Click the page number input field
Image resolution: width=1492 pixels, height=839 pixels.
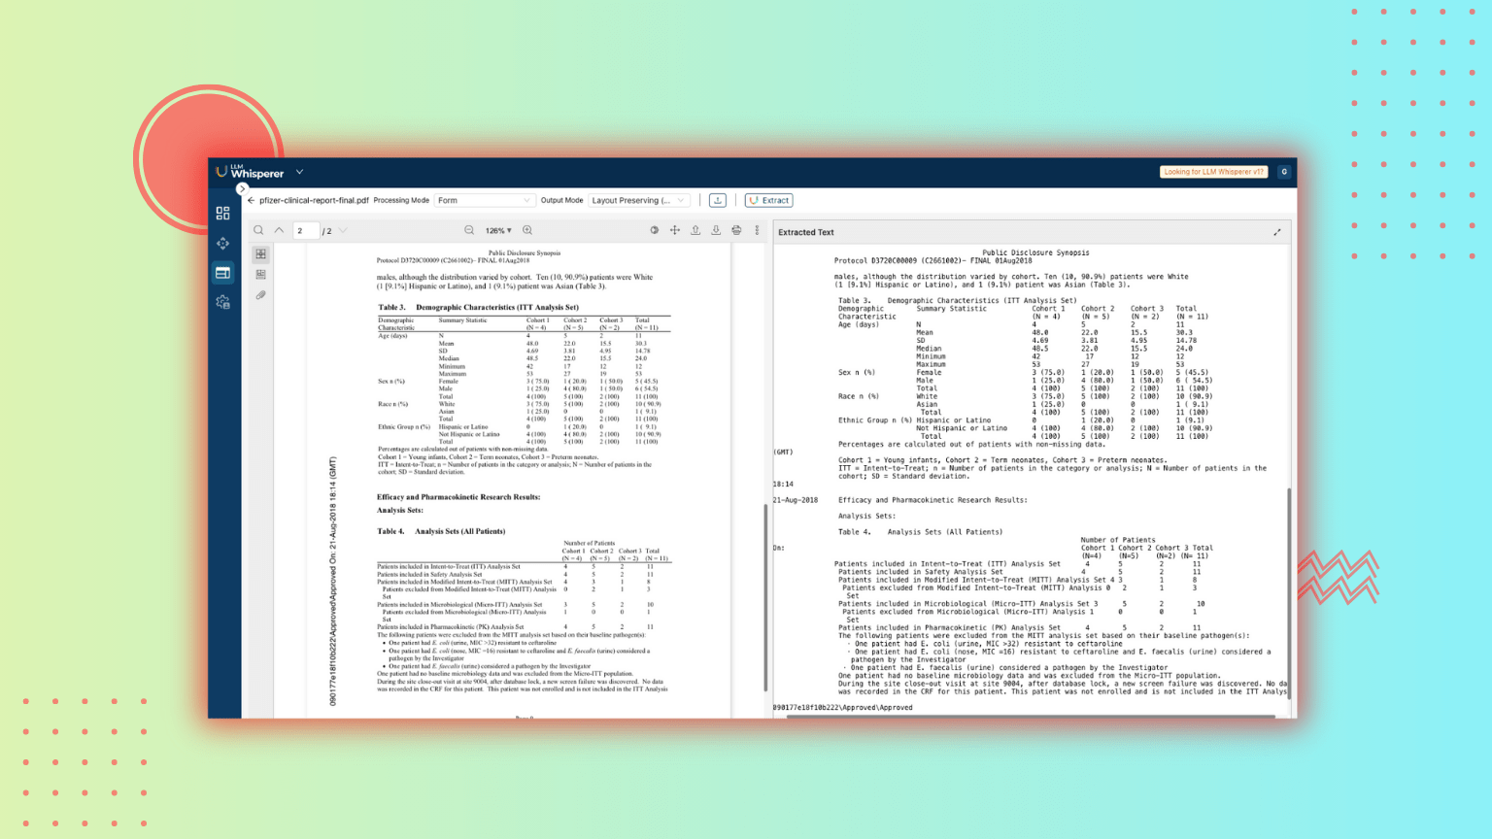305,230
